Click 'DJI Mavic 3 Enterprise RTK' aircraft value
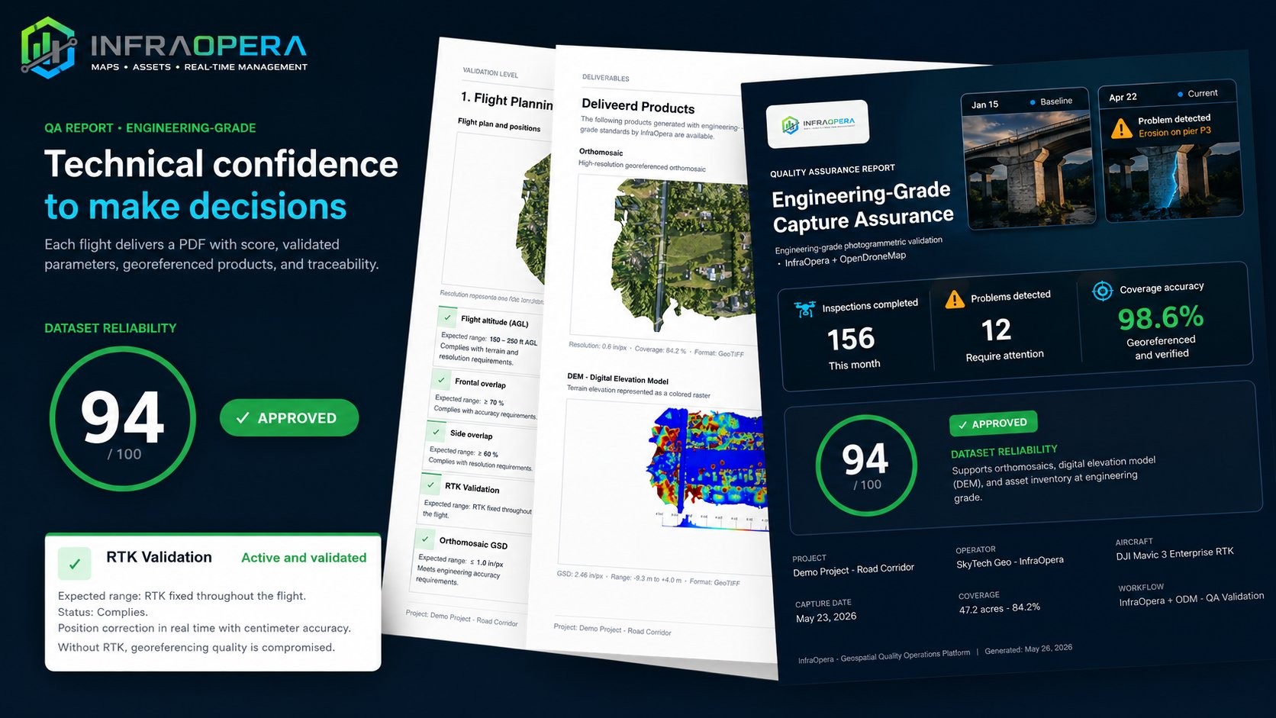This screenshot has height=718, width=1276. tap(1174, 554)
